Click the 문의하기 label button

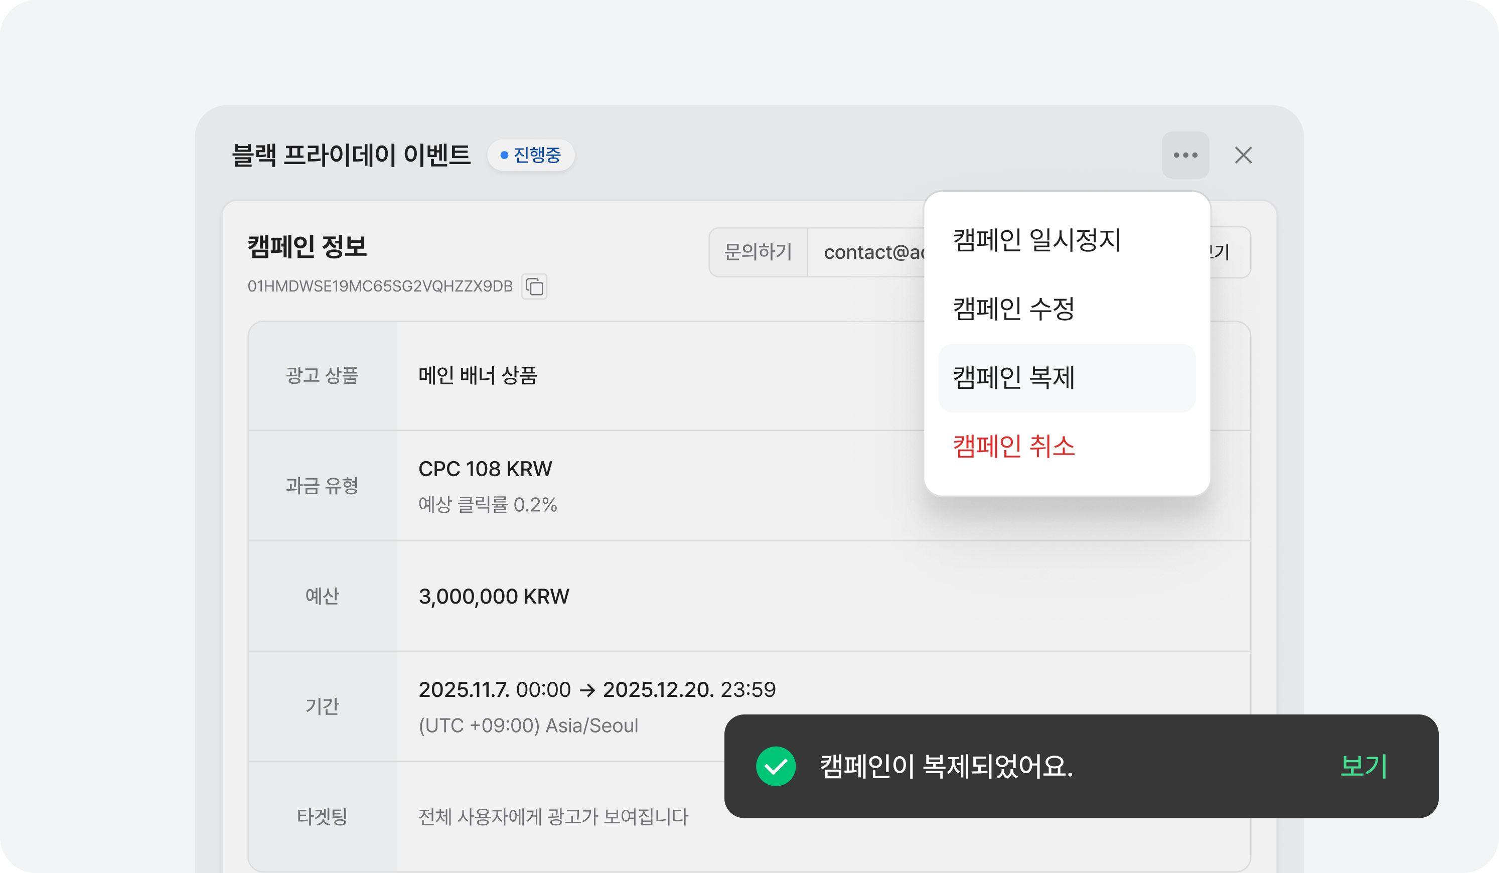click(x=758, y=252)
